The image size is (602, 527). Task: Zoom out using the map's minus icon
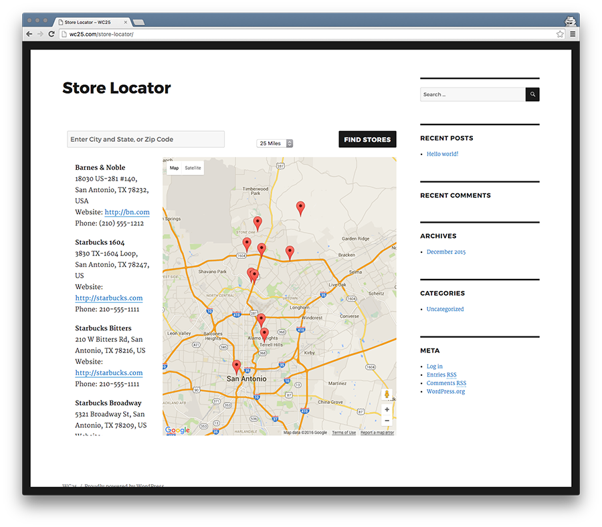click(x=387, y=420)
